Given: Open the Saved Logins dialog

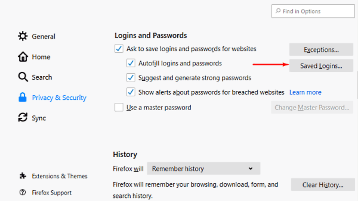Looking at the screenshot, I should pyautogui.click(x=321, y=66).
